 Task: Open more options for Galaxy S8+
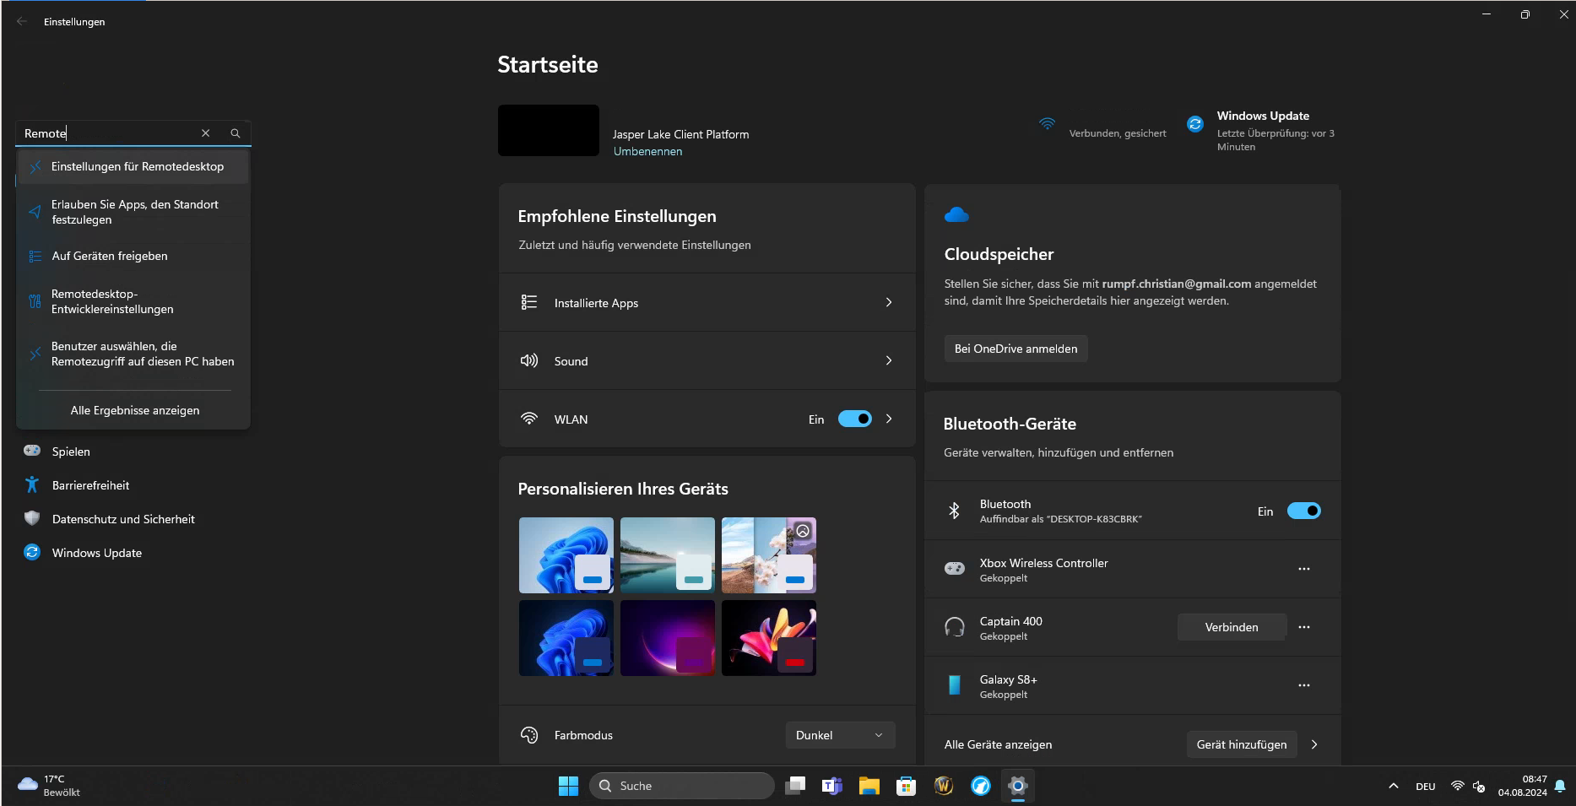coord(1303,685)
